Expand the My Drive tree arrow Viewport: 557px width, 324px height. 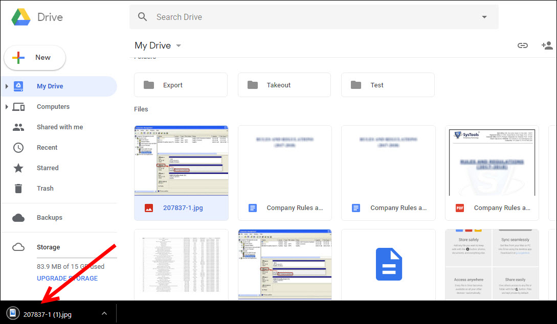click(7, 86)
